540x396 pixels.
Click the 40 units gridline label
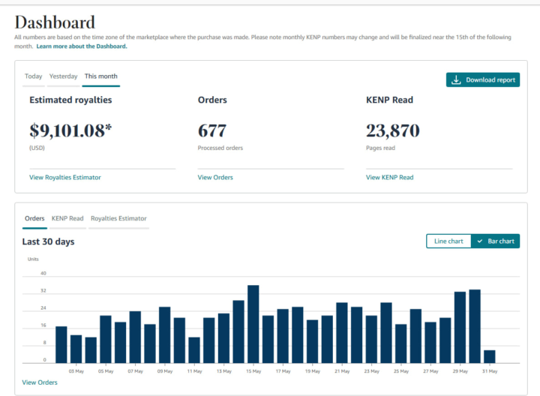tap(43, 273)
